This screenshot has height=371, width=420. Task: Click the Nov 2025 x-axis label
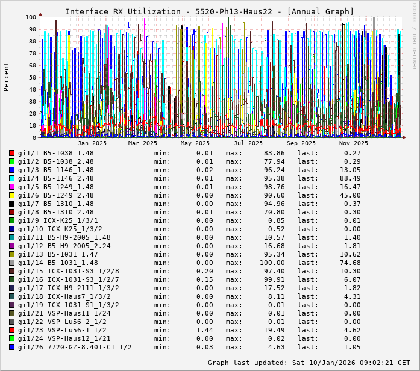tap(353, 143)
